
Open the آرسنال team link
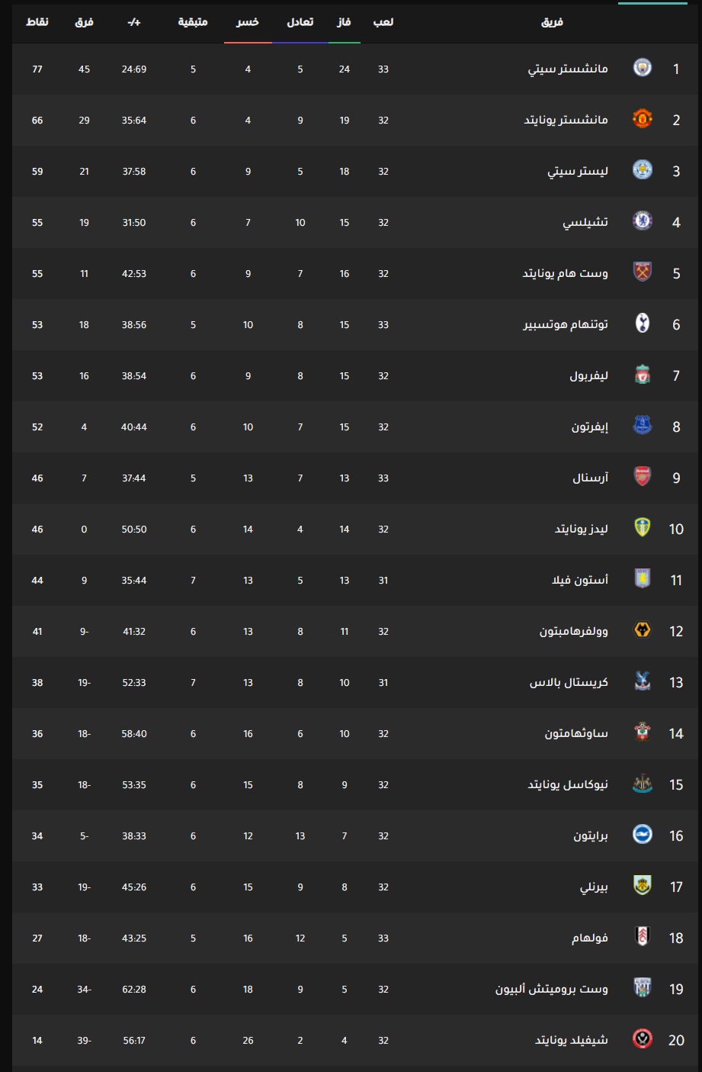pyautogui.click(x=591, y=478)
